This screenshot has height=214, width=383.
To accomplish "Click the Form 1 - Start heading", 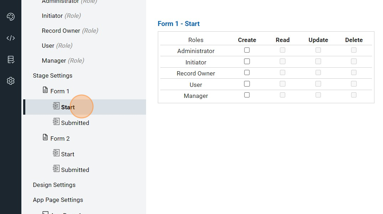I will (178, 24).
